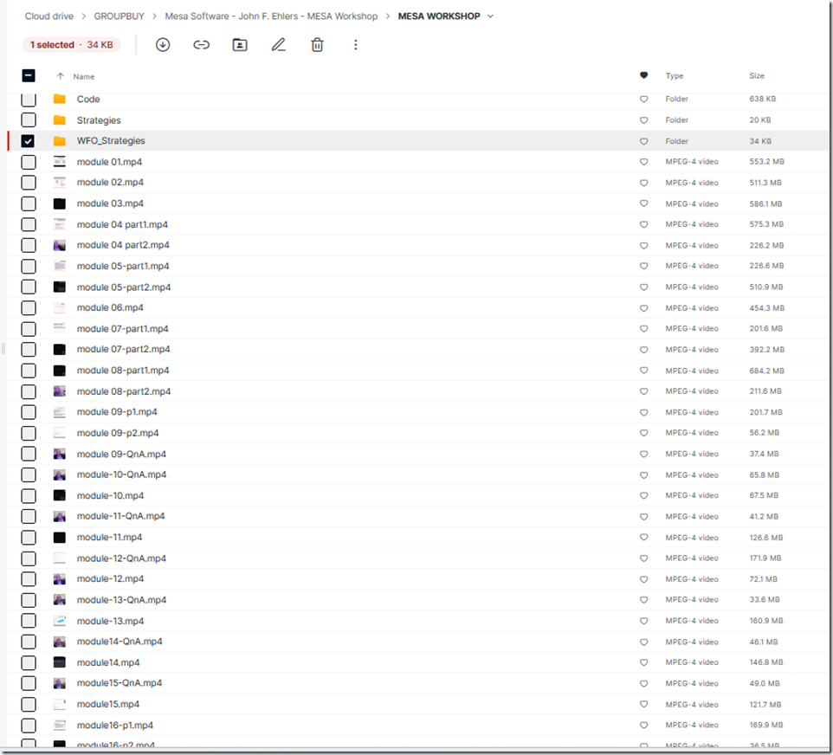Click the Code folder icon
This screenshot has width=833, height=755.
coord(60,100)
